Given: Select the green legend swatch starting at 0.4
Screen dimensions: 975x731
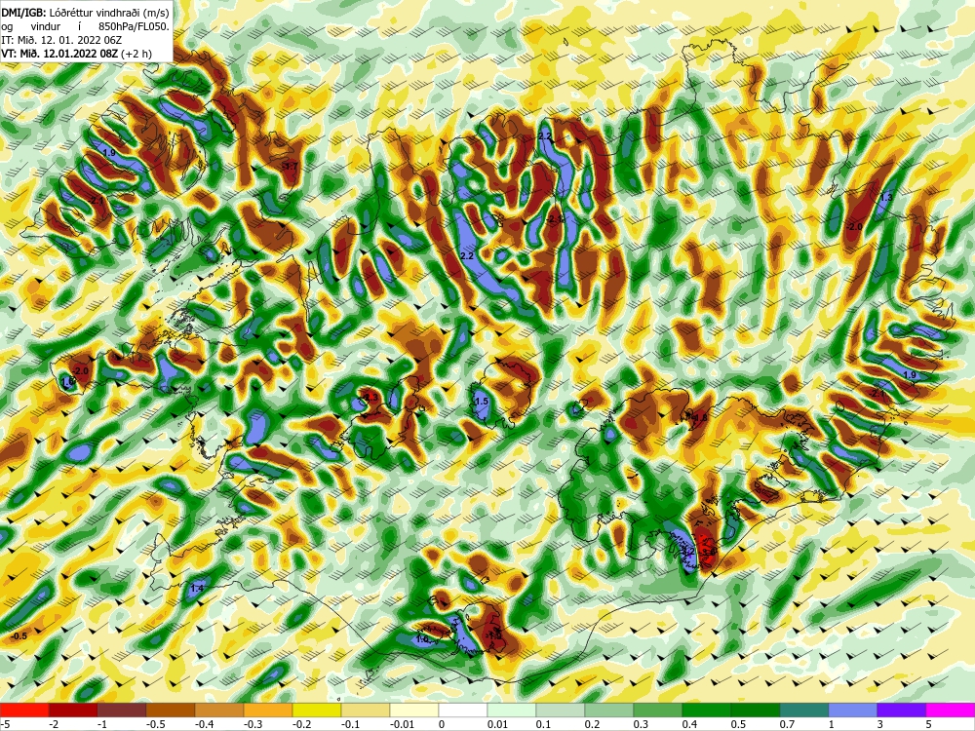Looking at the screenshot, I should pyautogui.click(x=707, y=711).
